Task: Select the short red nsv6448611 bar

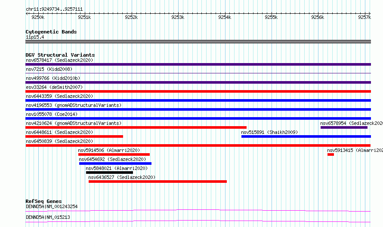Action: coord(74,136)
